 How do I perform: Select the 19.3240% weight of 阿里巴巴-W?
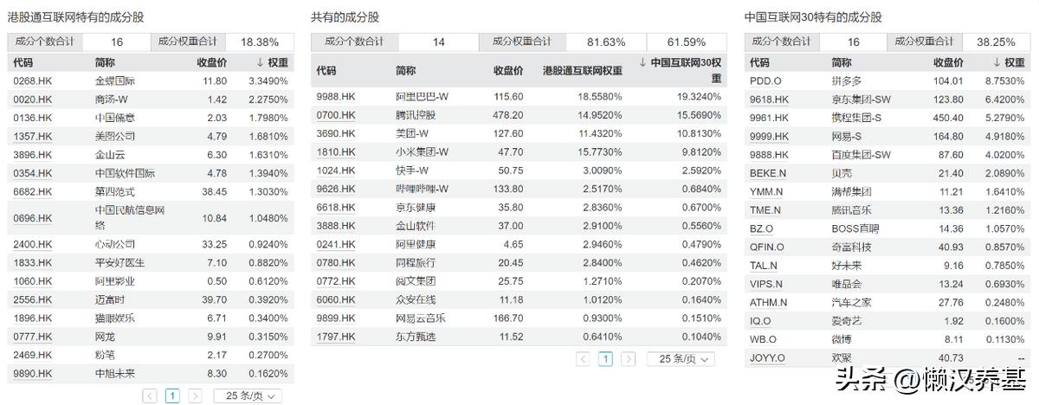pyautogui.click(x=699, y=96)
